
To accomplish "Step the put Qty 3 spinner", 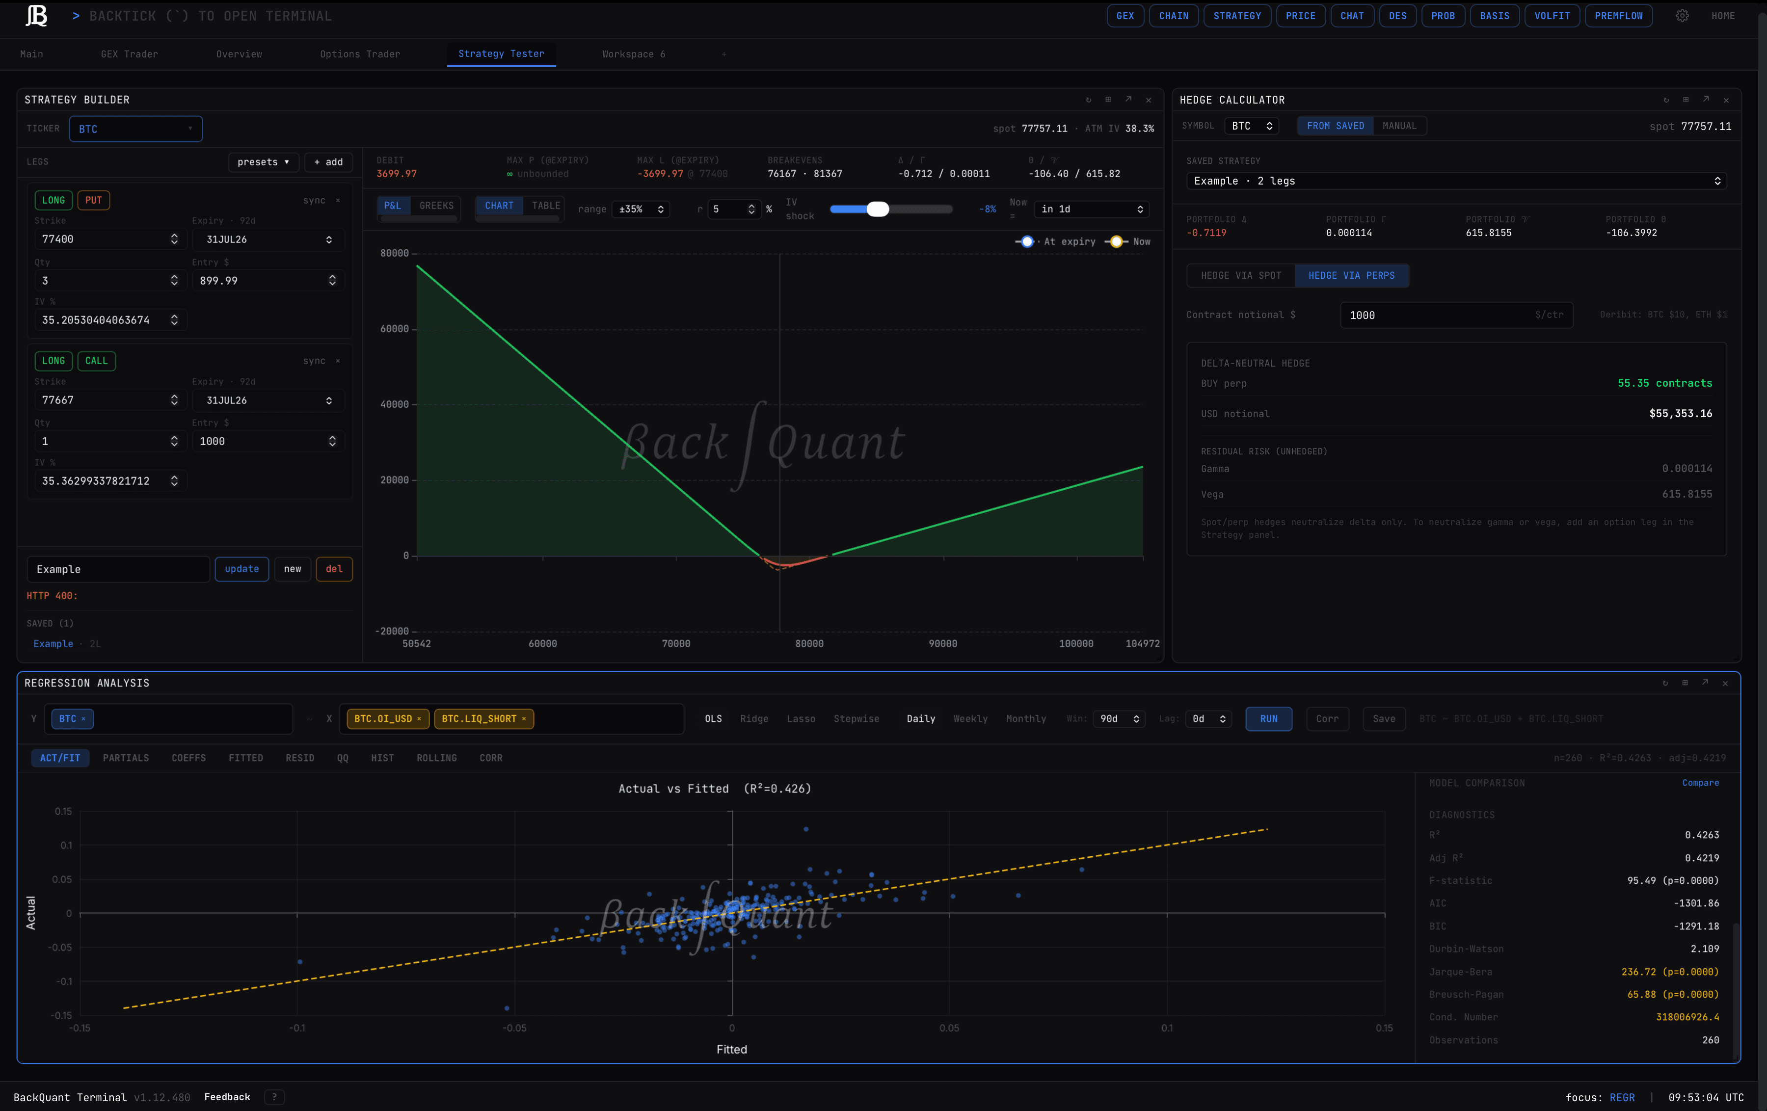I will [174, 280].
